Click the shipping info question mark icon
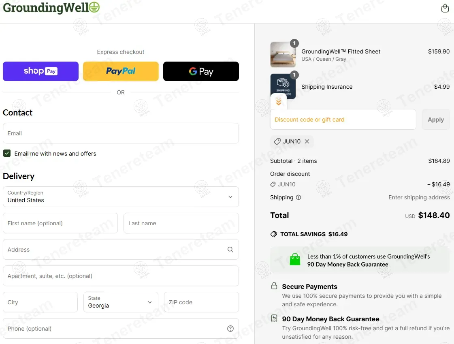 (x=298, y=197)
